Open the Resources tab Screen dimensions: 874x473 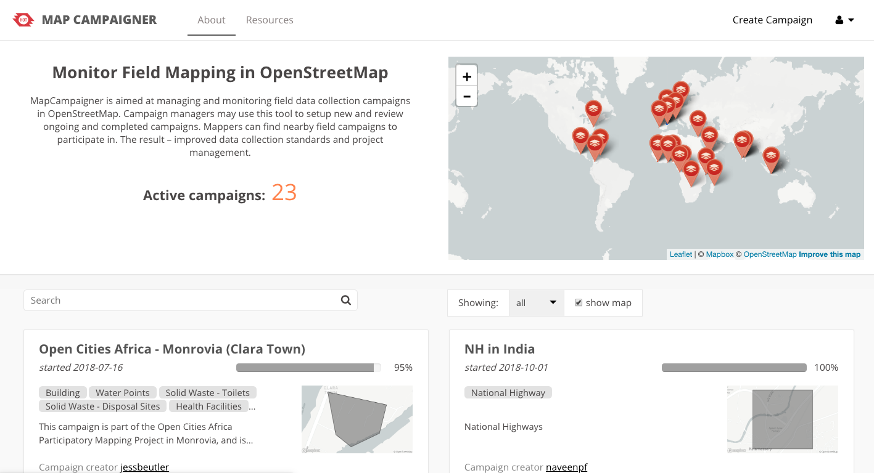click(x=270, y=20)
